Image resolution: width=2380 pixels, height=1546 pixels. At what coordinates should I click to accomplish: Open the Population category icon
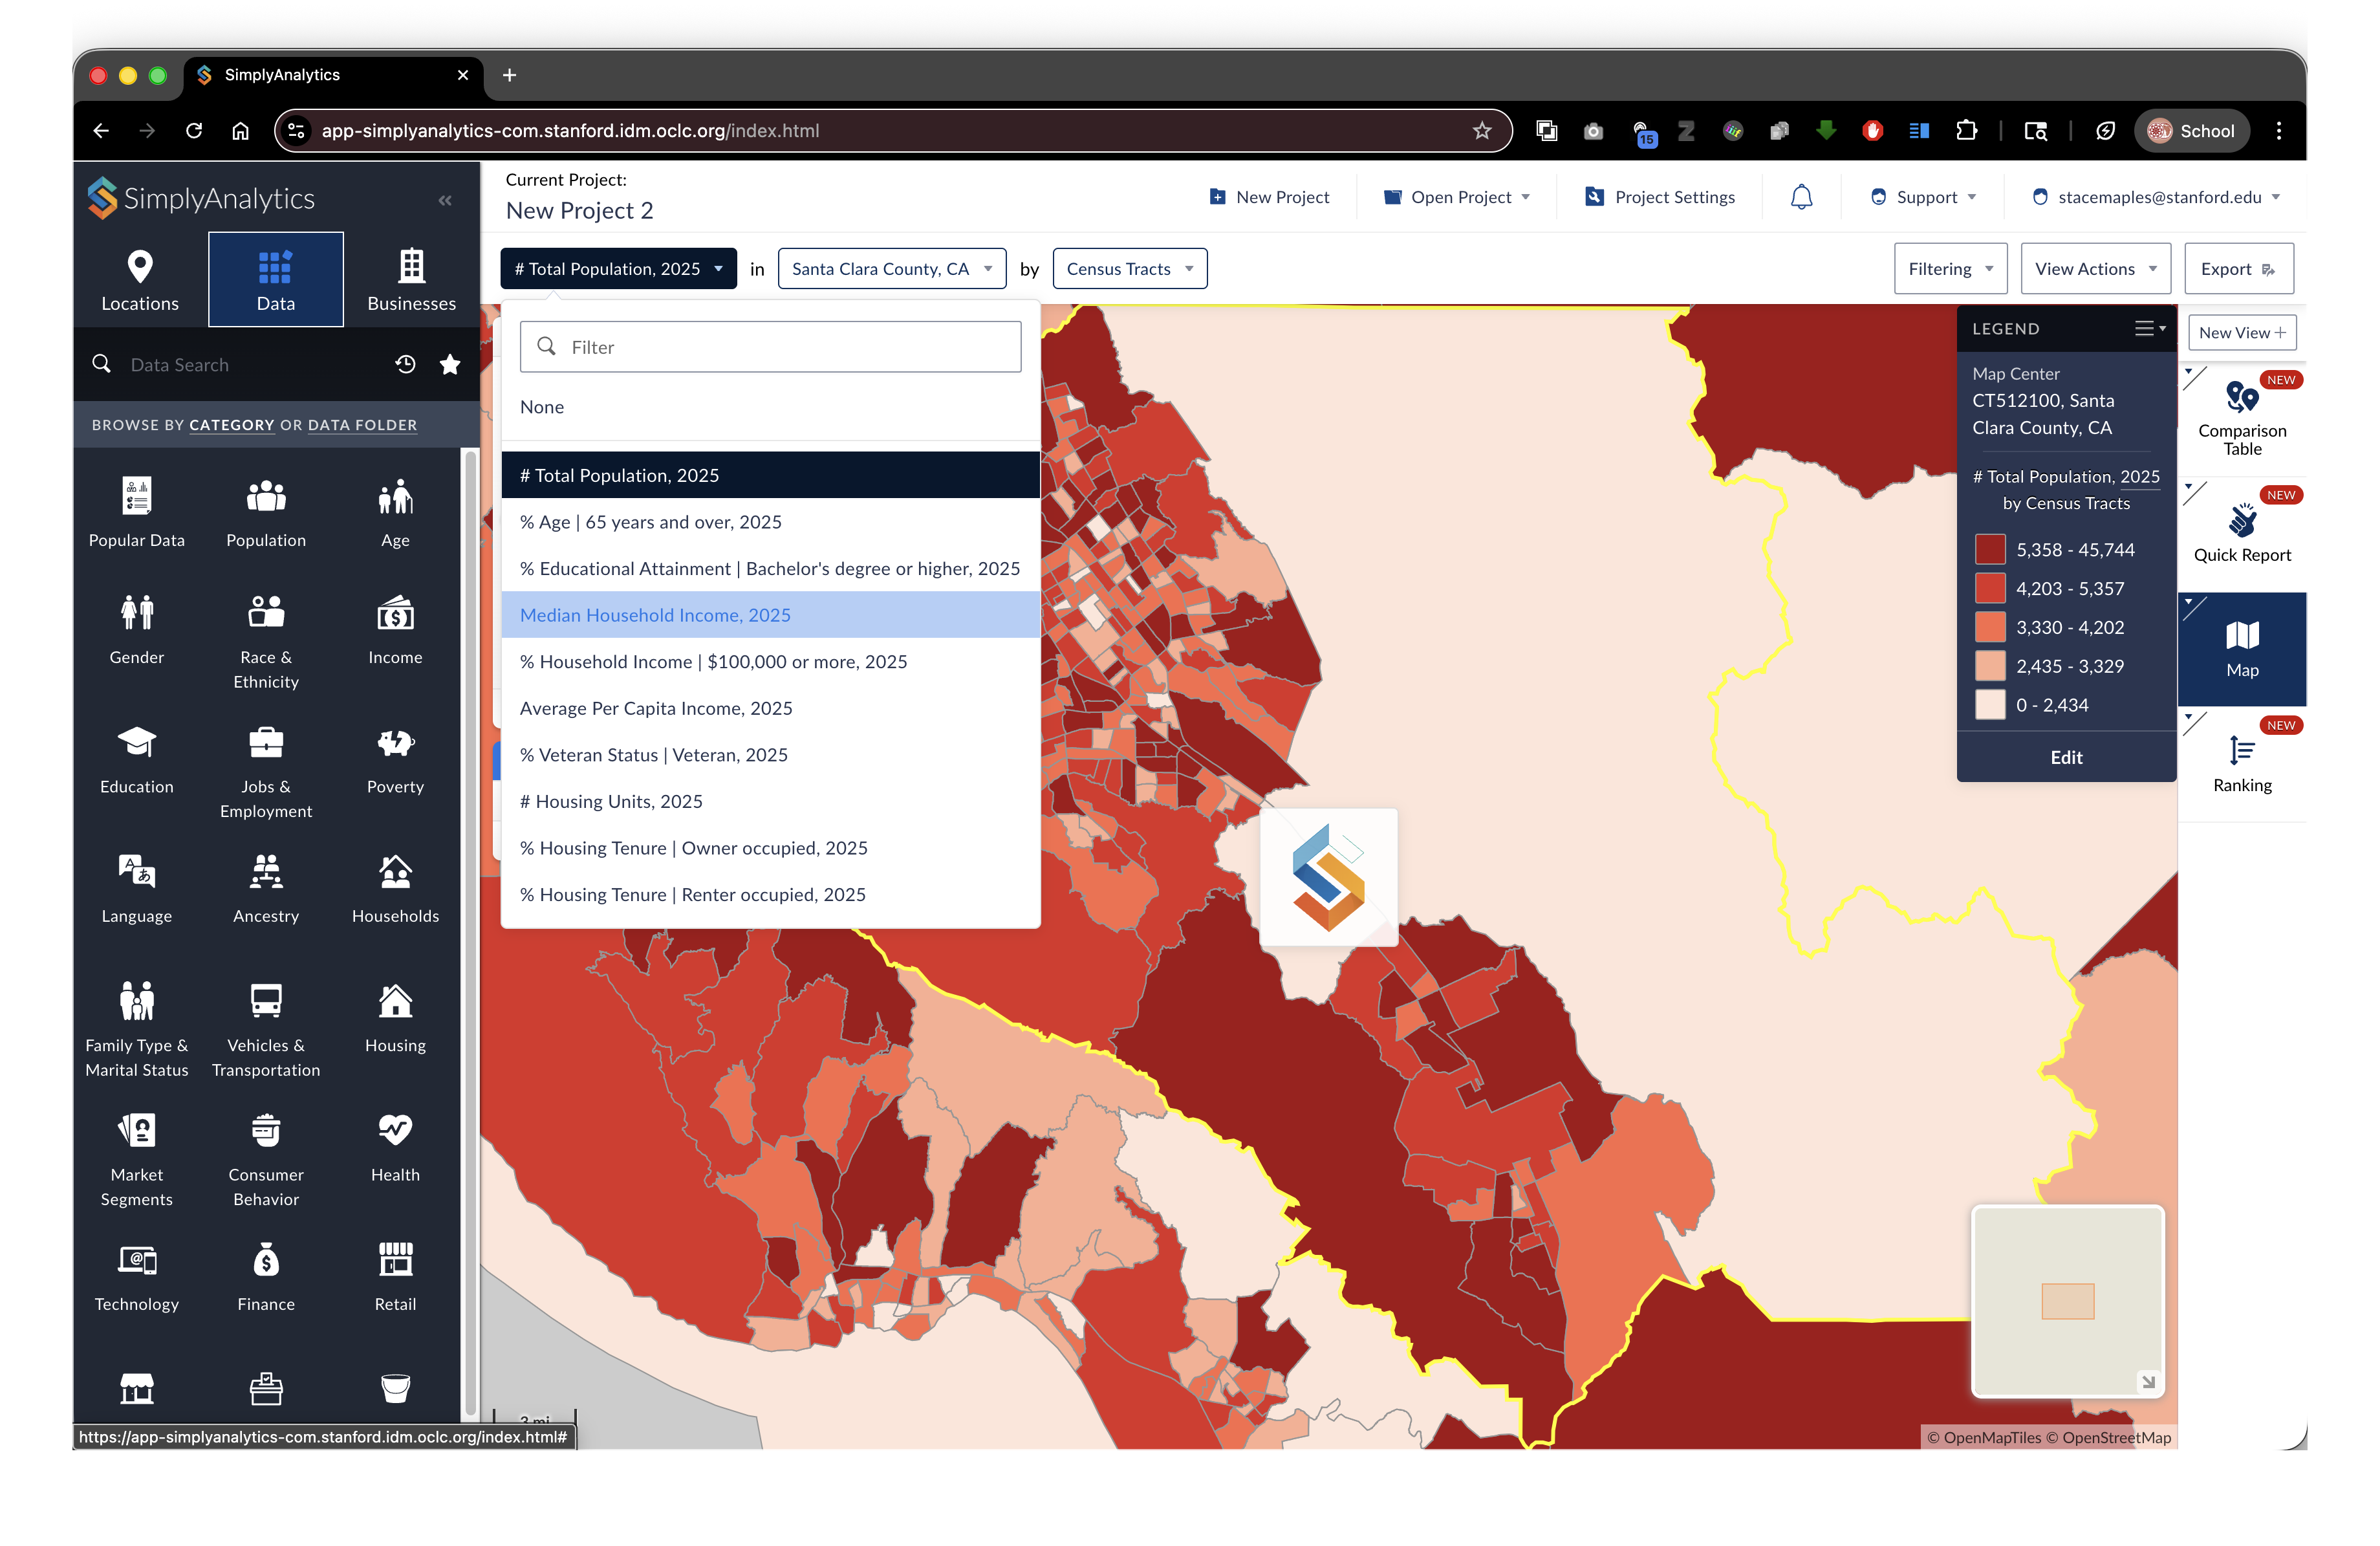266,496
